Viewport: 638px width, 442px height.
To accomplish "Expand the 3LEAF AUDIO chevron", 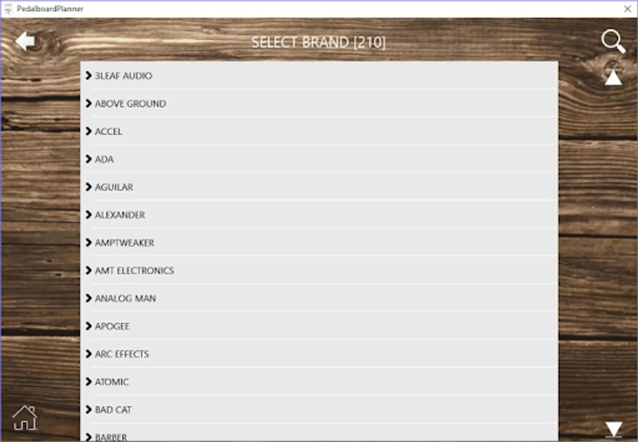I will 89,76.
